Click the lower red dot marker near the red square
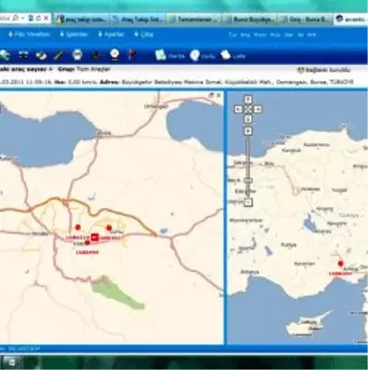The height and width of the screenshot is (370, 368). (87, 242)
